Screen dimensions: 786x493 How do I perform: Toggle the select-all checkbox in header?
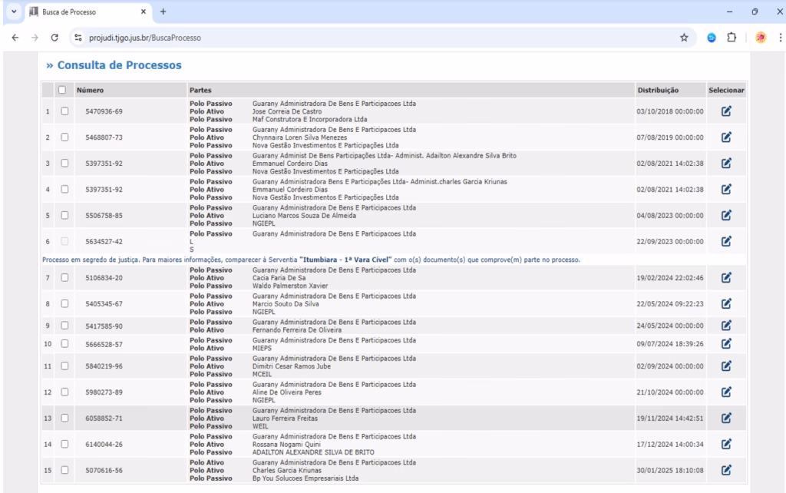click(64, 90)
